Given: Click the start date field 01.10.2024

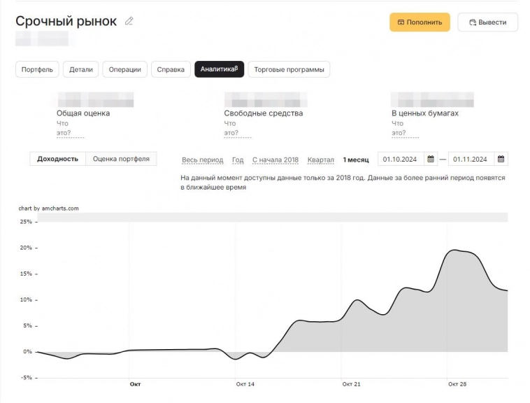Looking at the screenshot, I should point(401,159).
